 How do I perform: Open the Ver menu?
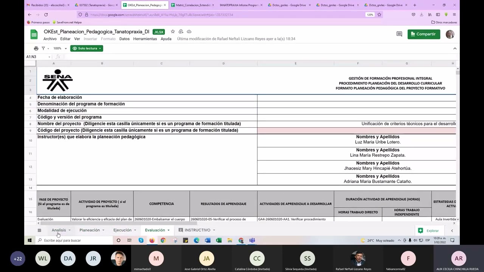[77, 39]
